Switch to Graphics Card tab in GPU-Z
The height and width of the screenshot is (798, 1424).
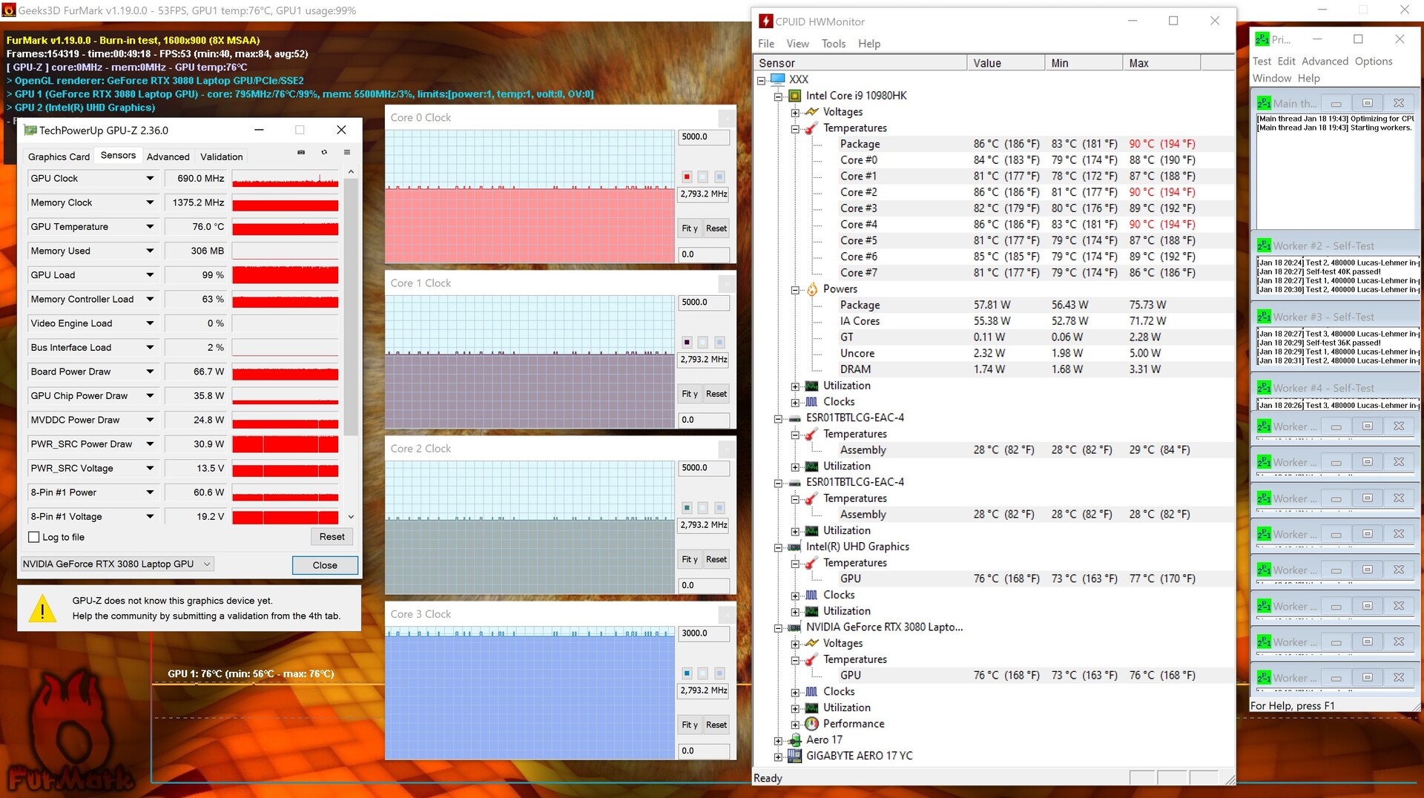[x=59, y=156]
